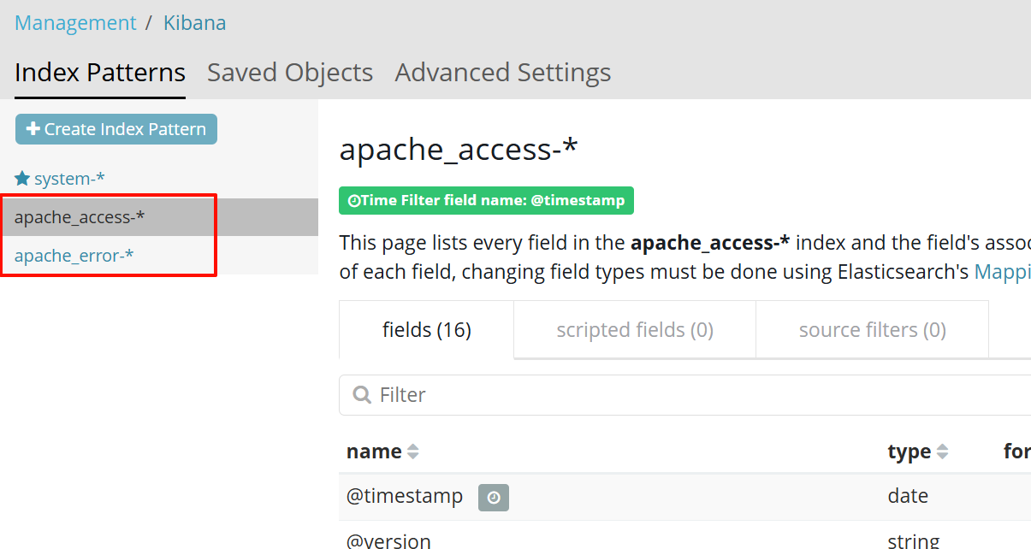Sort by the name column arrows
Image resolution: width=1031 pixels, height=549 pixels.
click(x=413, y=452)
